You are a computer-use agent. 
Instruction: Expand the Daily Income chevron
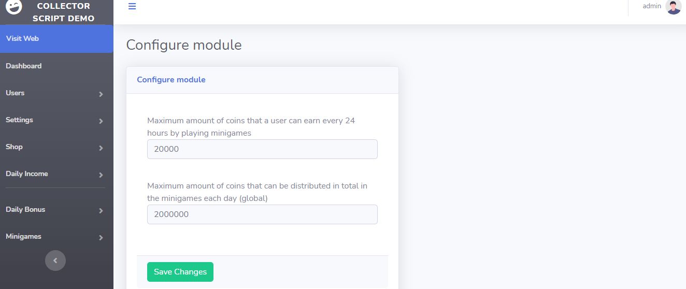coord(101,175)
